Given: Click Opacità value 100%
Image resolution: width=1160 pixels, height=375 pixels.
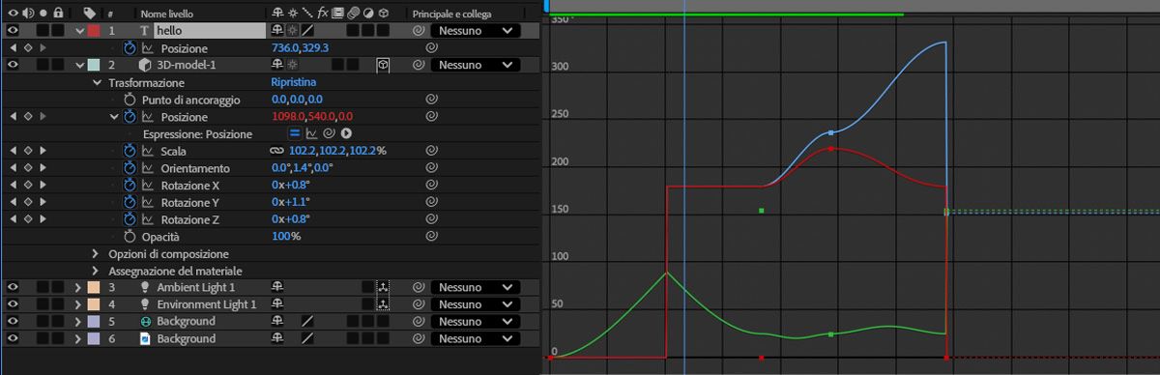Looking at the screenshot, I should (286, 237).
